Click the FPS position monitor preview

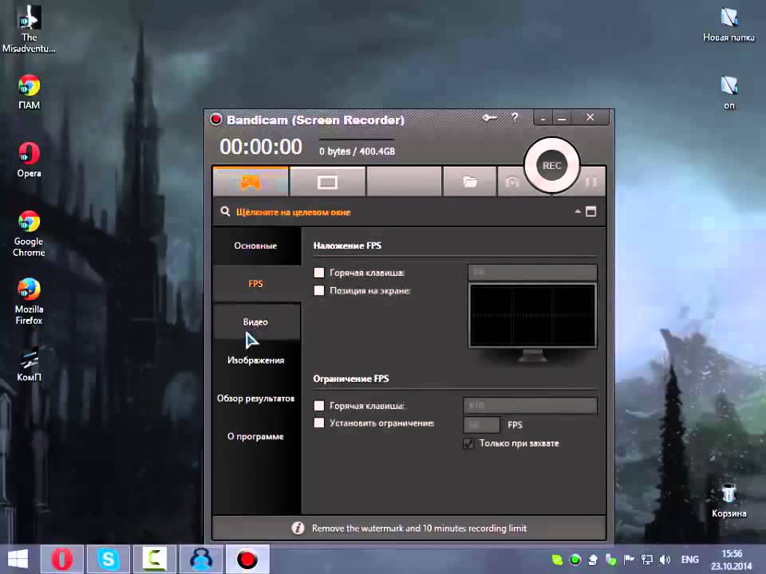click(532, 316)
